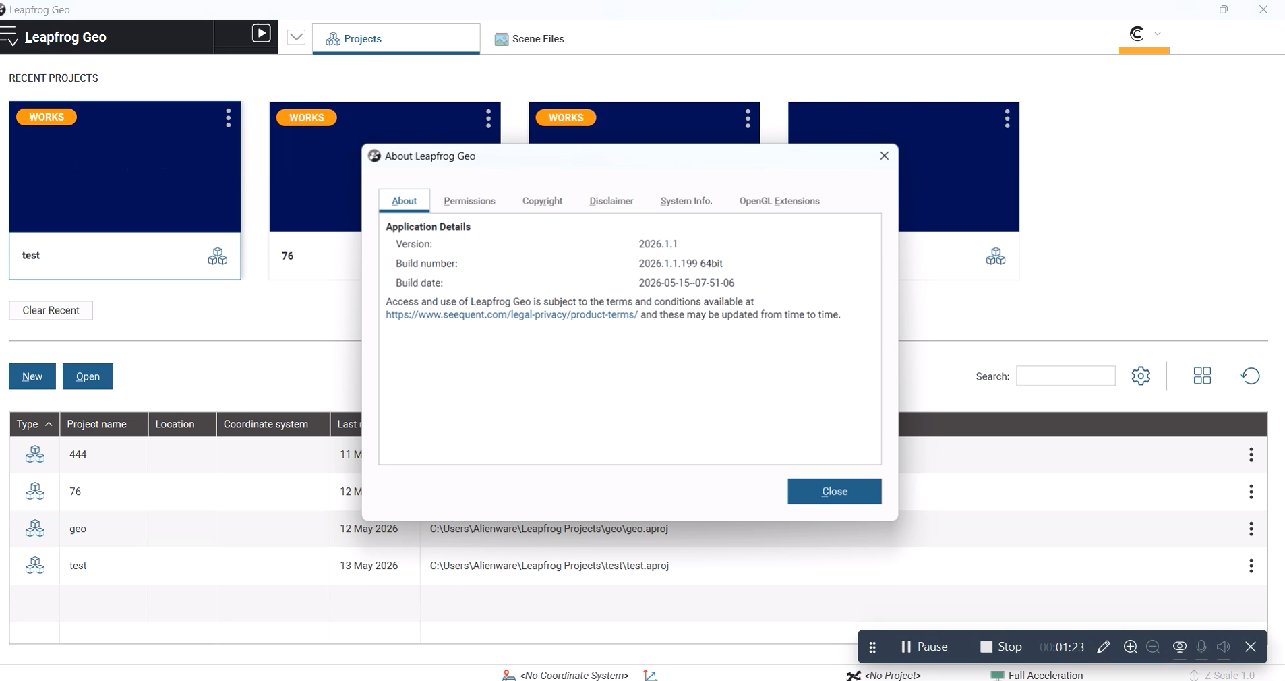Viewport: 1285px width, 681px height.
Task: Open the kebab menu for the 76 row
Action: pos(1251,492)
